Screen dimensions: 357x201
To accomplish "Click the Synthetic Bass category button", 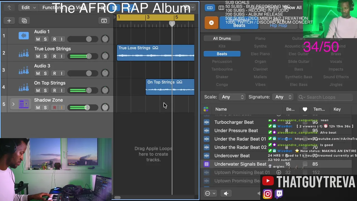I will tap(298, 77).
